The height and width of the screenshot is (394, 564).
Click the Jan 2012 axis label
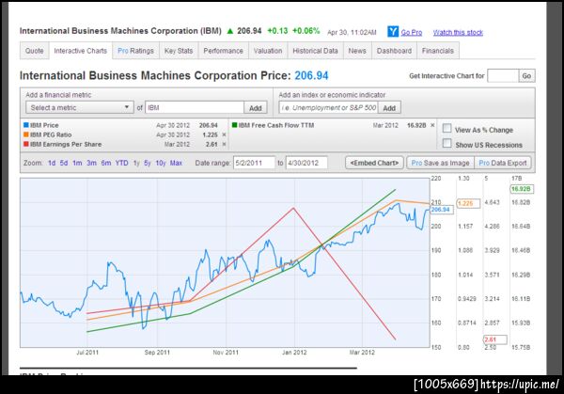(294, 353)
